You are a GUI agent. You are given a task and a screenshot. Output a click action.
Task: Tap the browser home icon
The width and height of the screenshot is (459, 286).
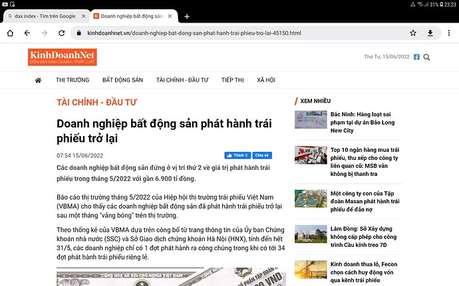(x=10, y=33)
